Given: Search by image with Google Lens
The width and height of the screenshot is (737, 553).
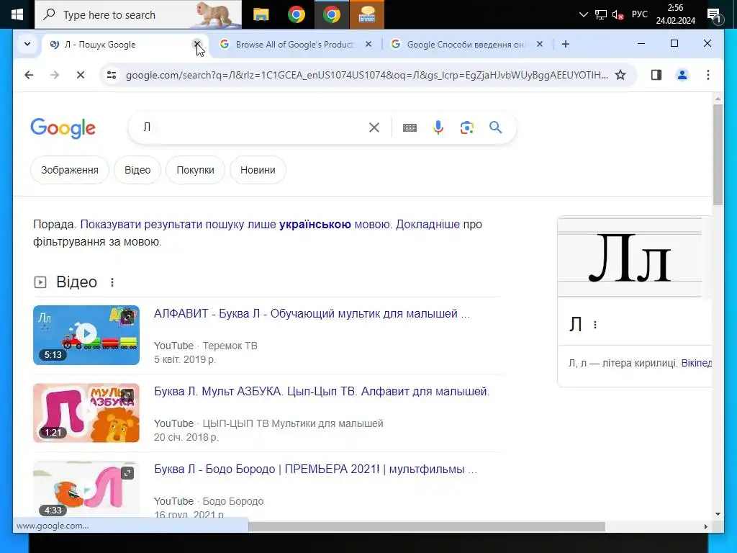Looking at the screenshot, I should pos(466,127).
